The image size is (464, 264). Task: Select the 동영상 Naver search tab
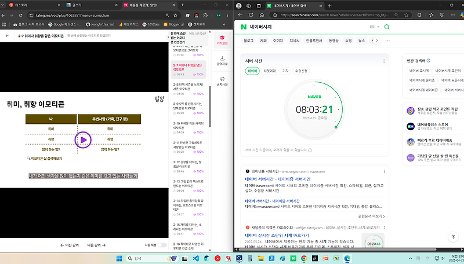click(x=333, y=41)
